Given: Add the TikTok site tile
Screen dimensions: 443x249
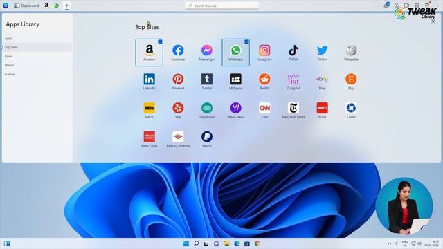Looking at the screenshot, I should click(293, 53).
